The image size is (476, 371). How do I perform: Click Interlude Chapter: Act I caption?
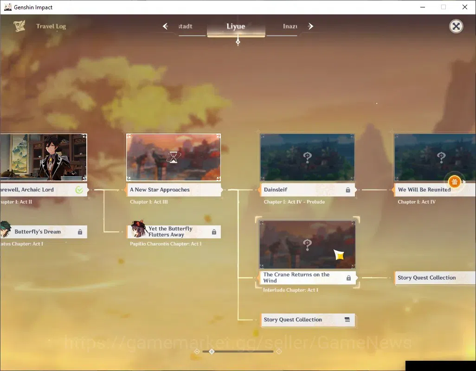point(290,290)
